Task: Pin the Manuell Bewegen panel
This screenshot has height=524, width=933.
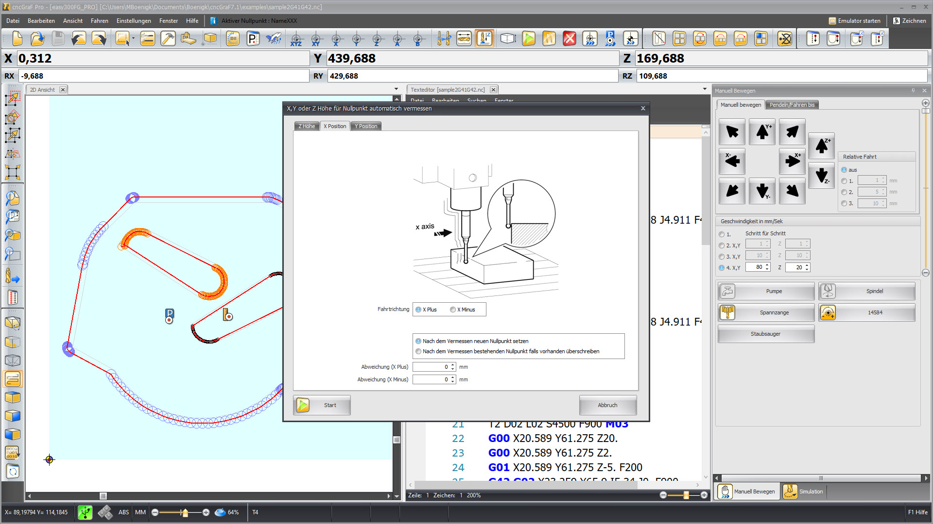Action: (913, 91)
